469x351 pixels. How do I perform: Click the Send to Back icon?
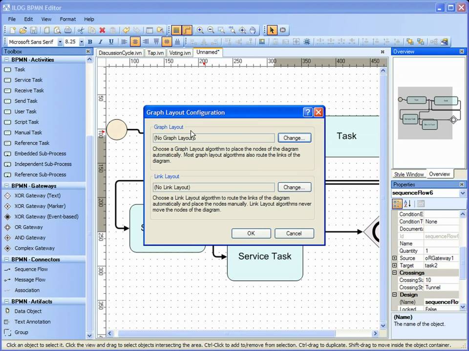click(x=421, y=42)
